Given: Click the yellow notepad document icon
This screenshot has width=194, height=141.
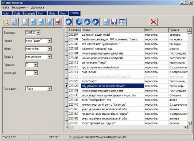Looking at the screenshot, I should point(106,22).
